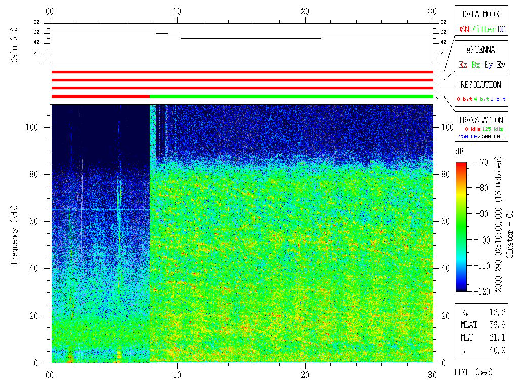This screenshot has width=518, height=388.
Task: Click the dark blue bottom of the color bar
Action: pyautogui.click(x=461, y=288)
